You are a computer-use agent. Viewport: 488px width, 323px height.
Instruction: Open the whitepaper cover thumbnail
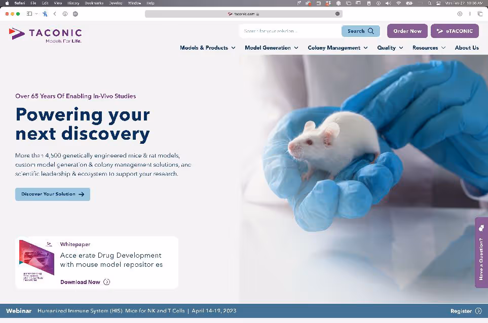pos(36,261)
